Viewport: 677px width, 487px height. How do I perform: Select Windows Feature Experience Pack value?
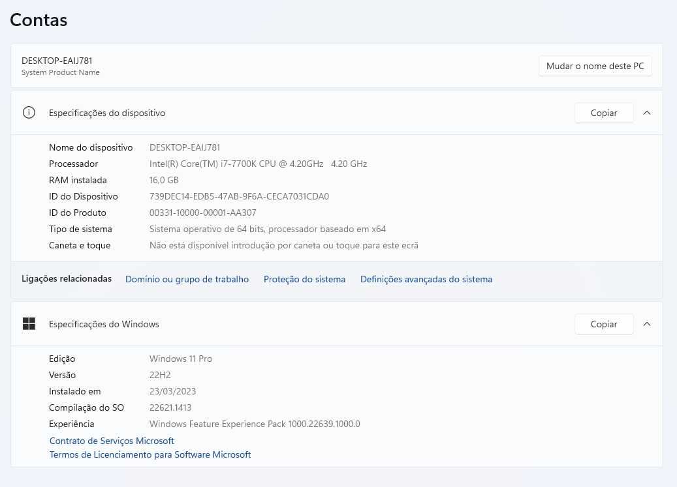[255, 424]
